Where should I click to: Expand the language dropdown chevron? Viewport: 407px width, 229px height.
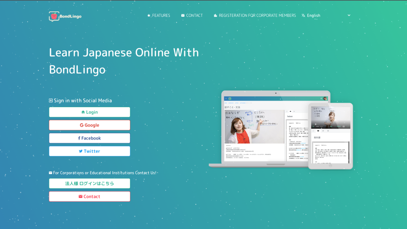pyautogui.click(x=349, y=15)
